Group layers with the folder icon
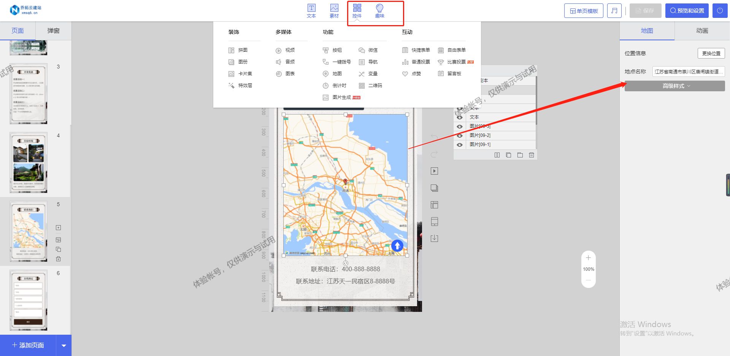 520,155
